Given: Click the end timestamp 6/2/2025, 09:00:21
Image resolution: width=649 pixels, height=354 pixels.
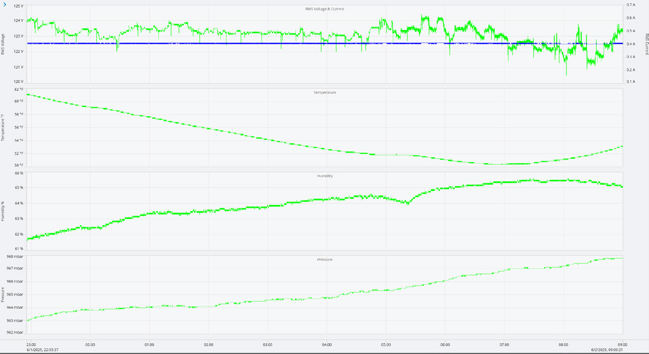Looking at the screenshot, I should (x=607, y=350).
